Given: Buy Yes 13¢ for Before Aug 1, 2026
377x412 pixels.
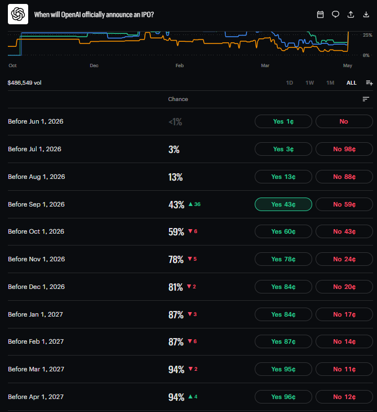Looking at the screenshot, I should coord(283,177).
